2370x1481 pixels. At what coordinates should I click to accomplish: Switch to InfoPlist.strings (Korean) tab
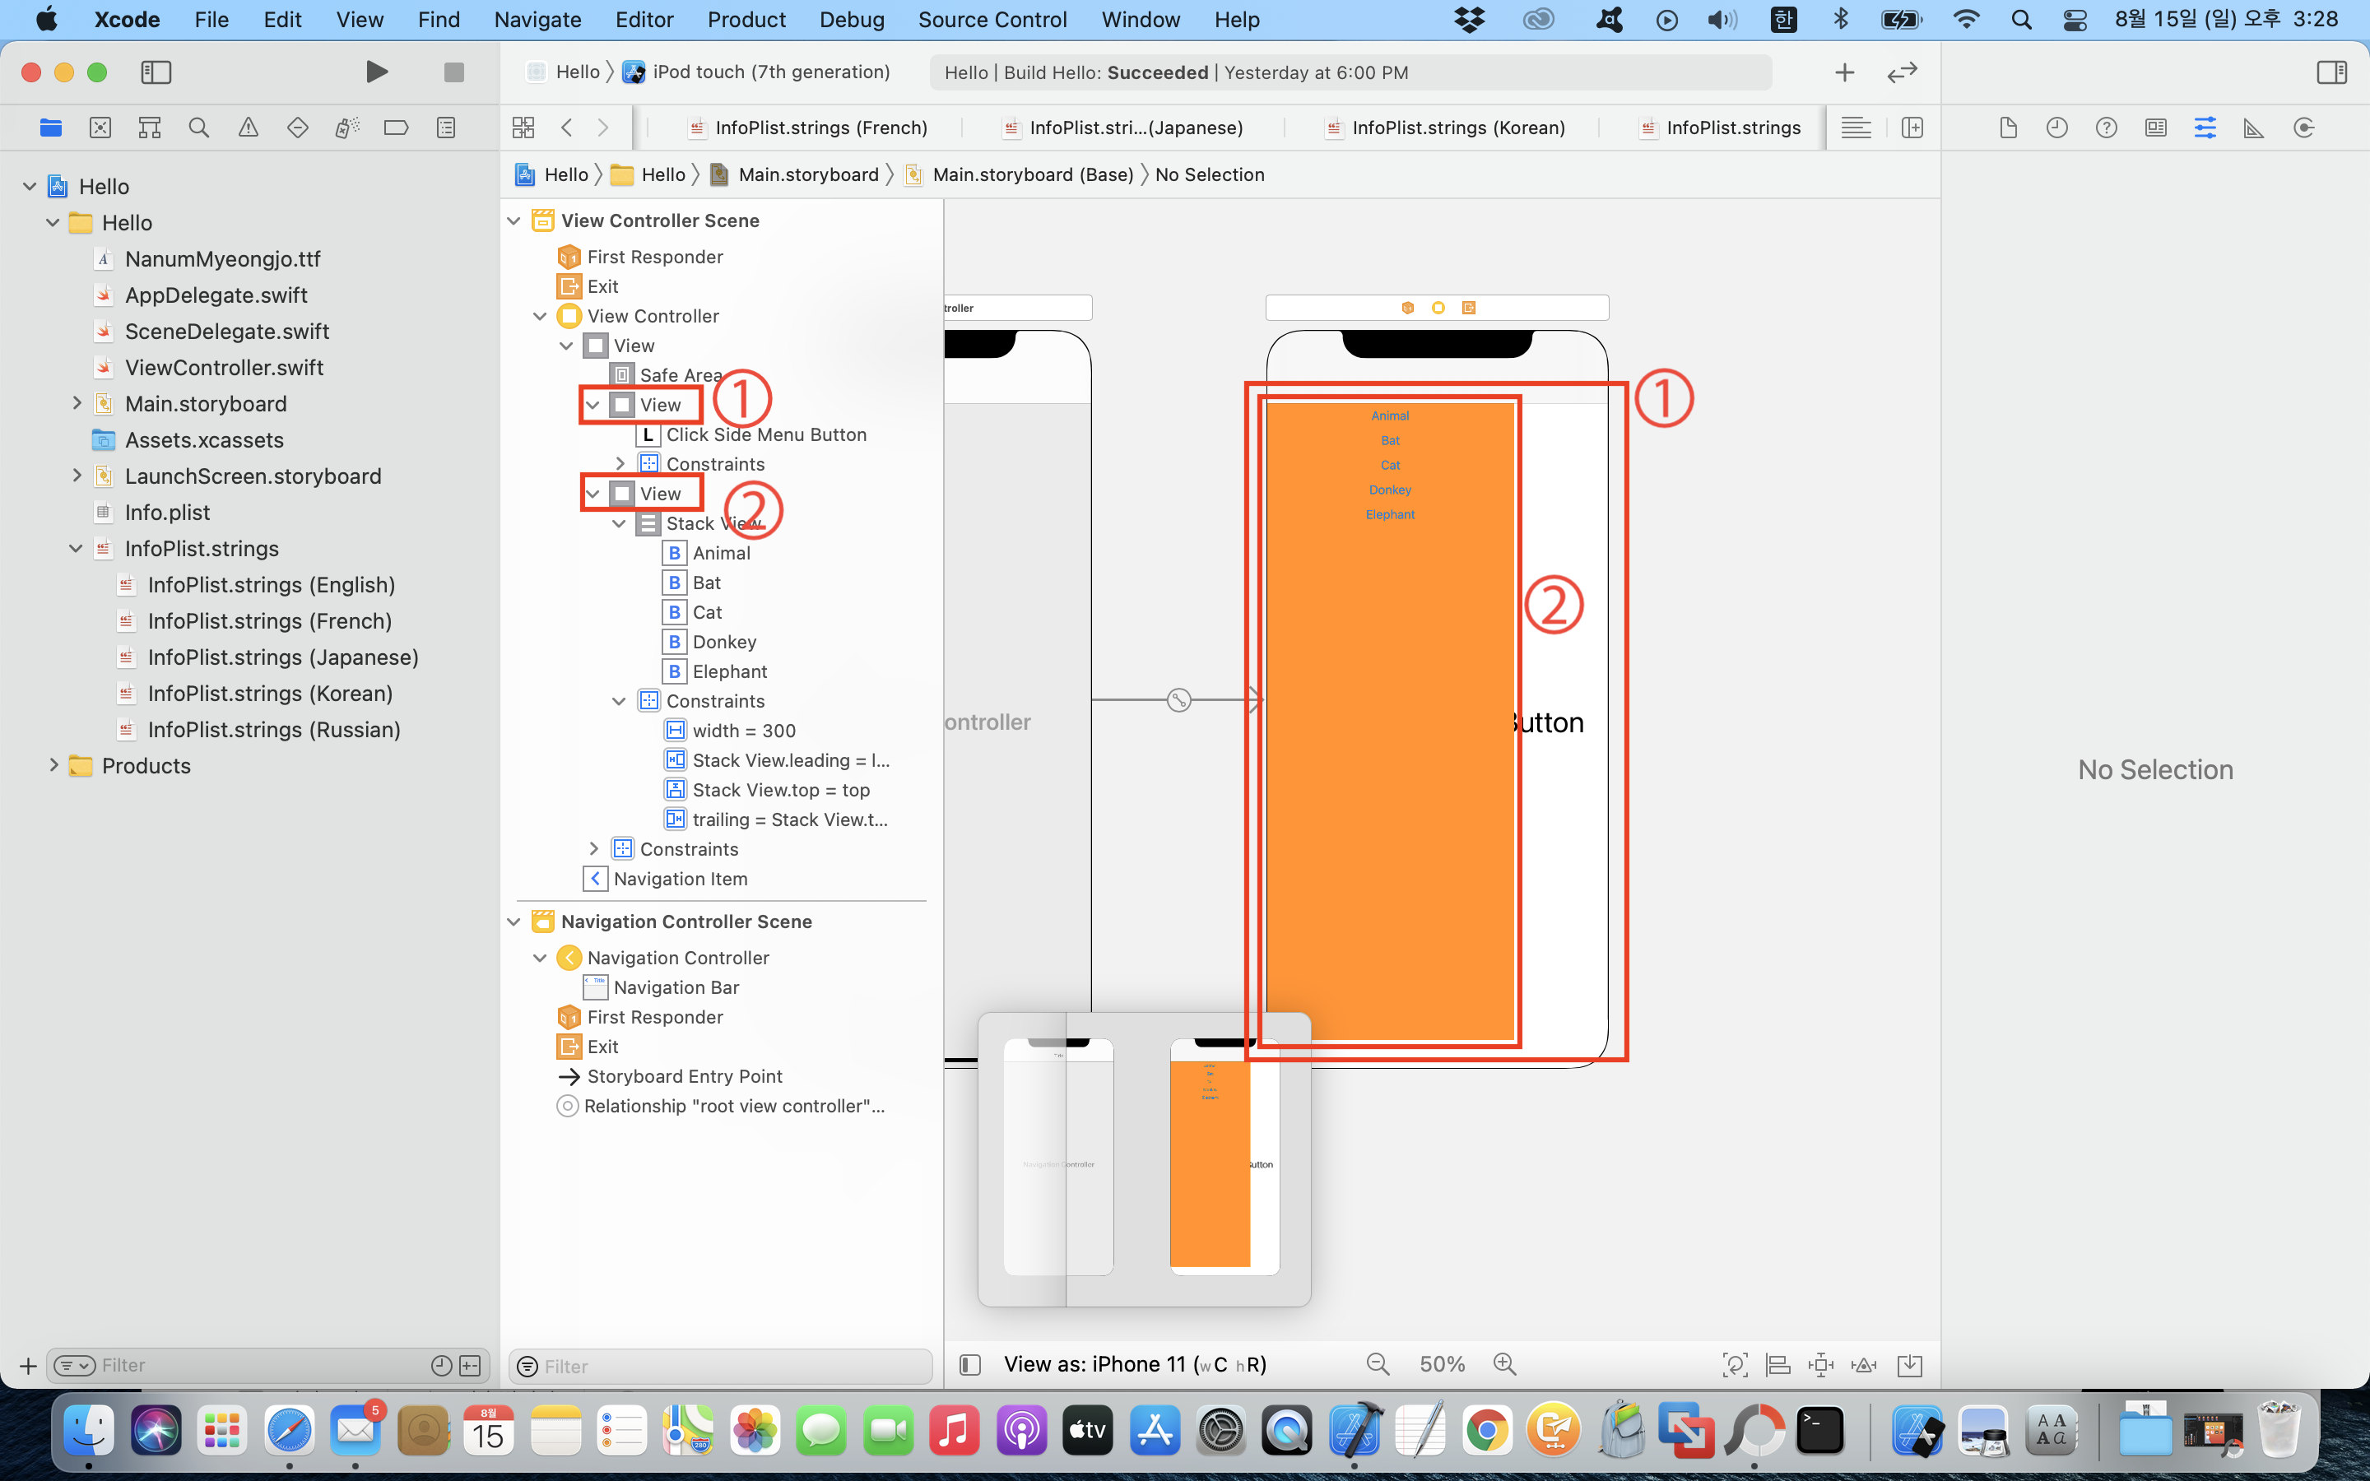pos(1457,128)
